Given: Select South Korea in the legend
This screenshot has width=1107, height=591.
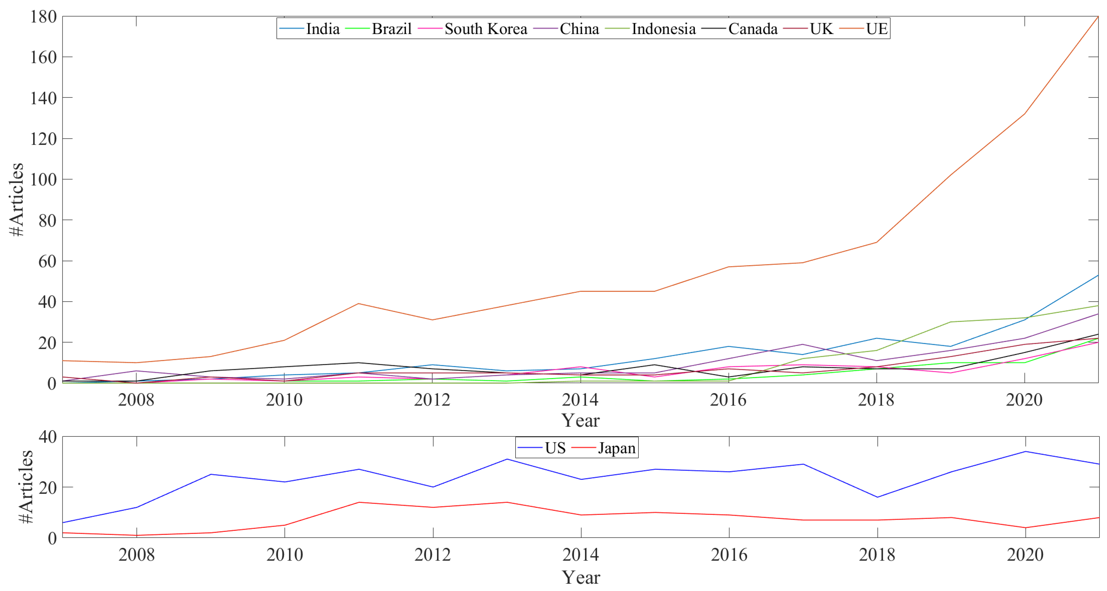Looking at the screenshot, I should pos(486,29).
